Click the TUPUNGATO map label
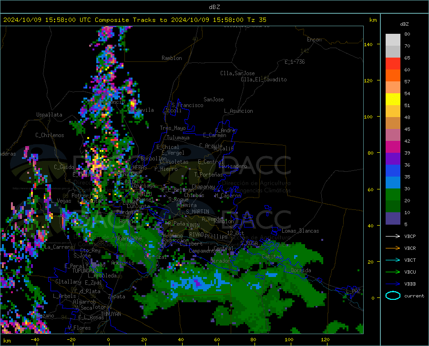Screen dimensions: 429x346 point(85,271)
